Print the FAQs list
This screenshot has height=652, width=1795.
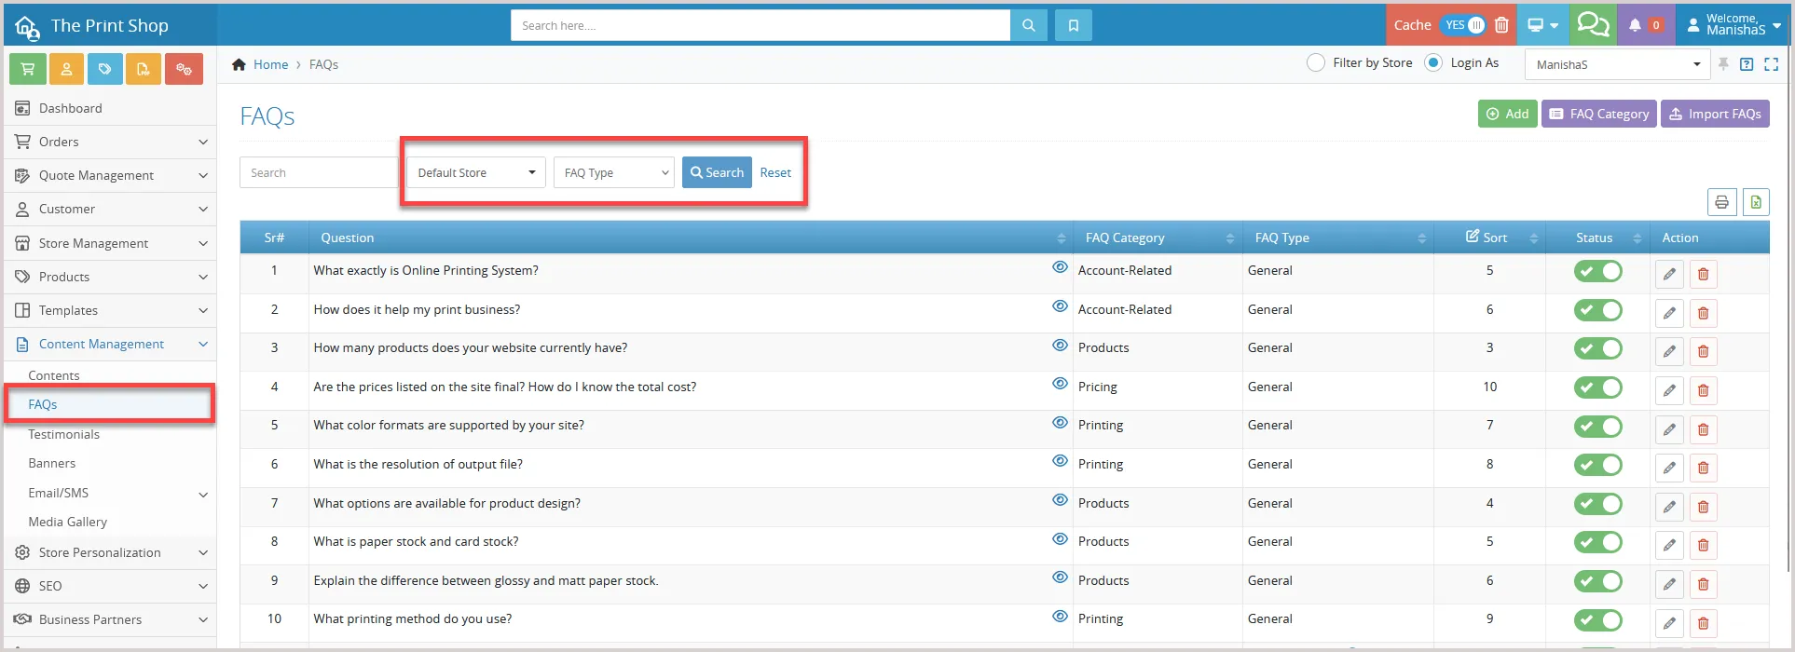(x=1722, y=202)
